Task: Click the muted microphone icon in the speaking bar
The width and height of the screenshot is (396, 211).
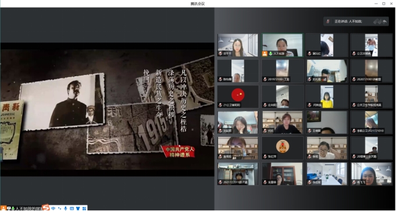Action: (328, 22)
